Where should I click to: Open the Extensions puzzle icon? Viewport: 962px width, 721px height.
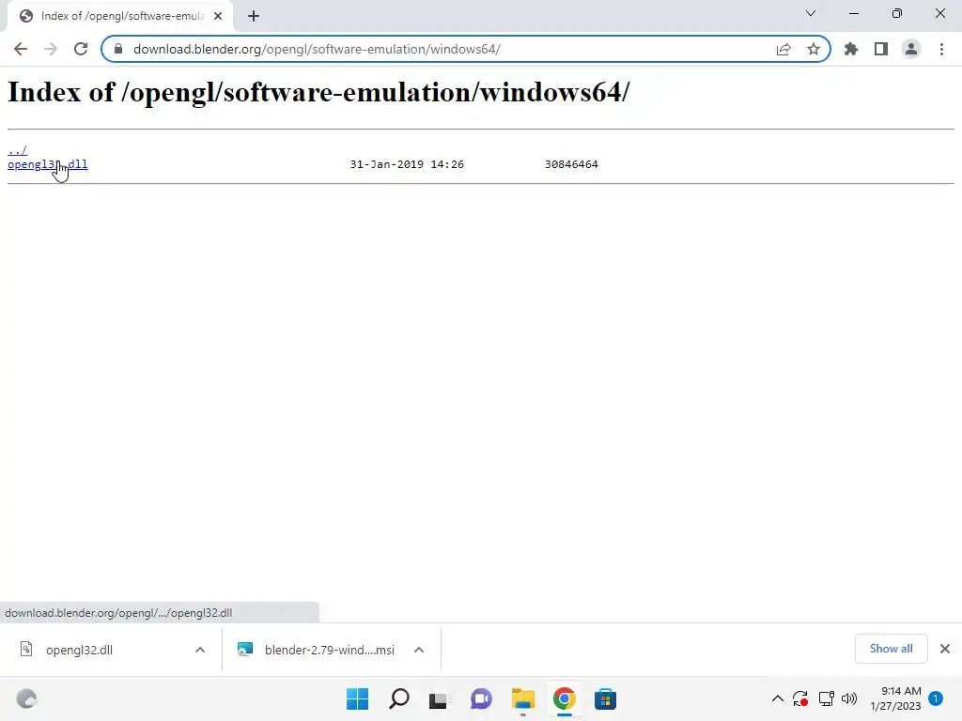click(851, 49)
